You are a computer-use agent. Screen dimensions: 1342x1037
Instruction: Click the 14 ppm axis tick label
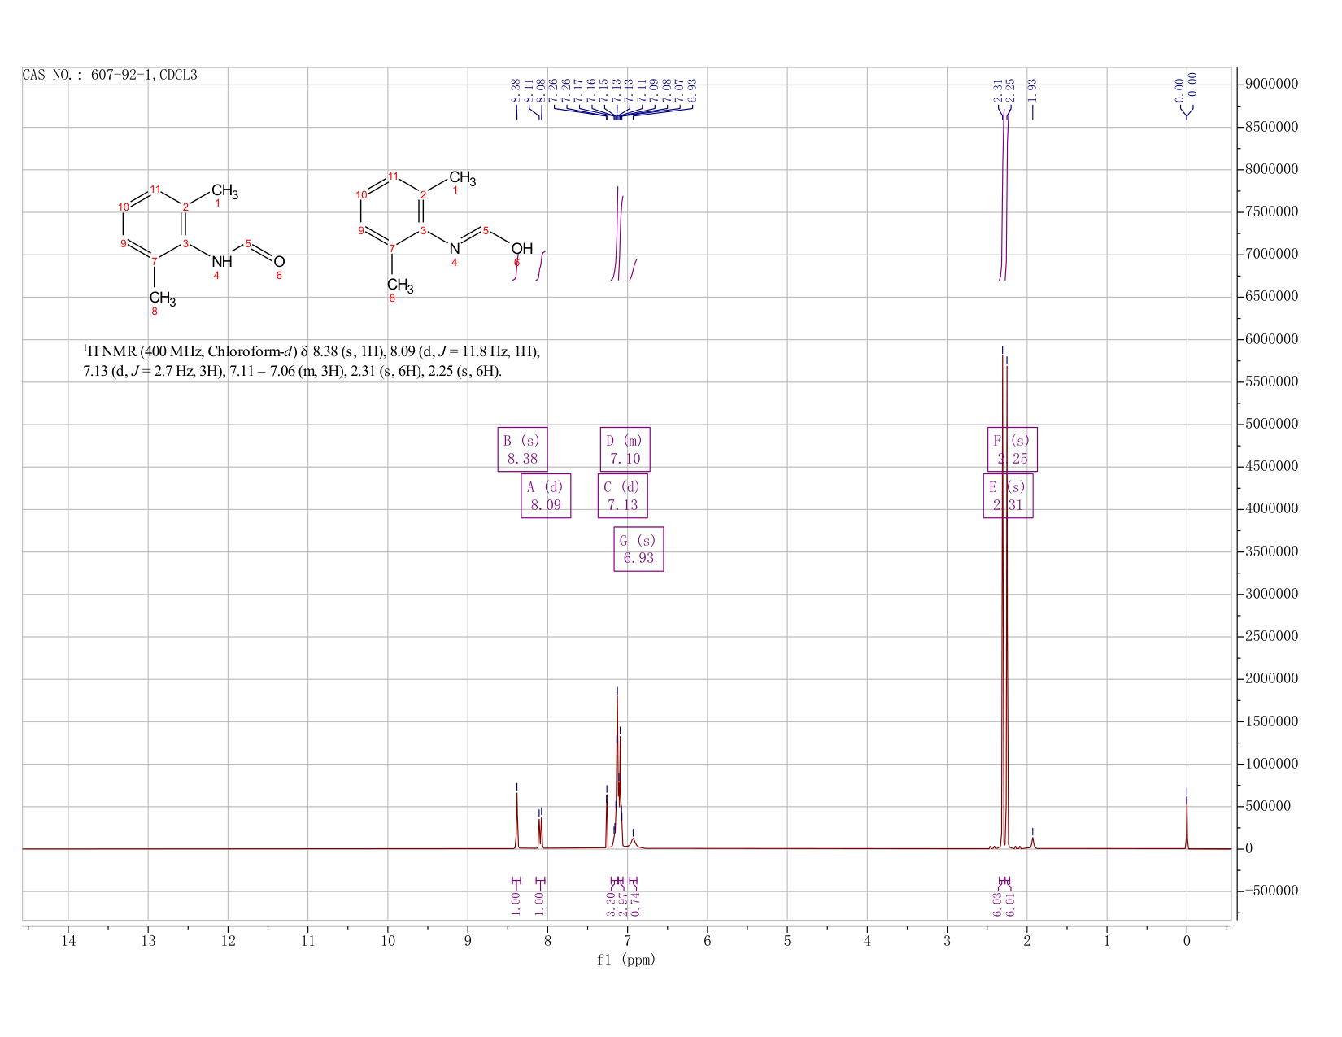tap(68, 941)
